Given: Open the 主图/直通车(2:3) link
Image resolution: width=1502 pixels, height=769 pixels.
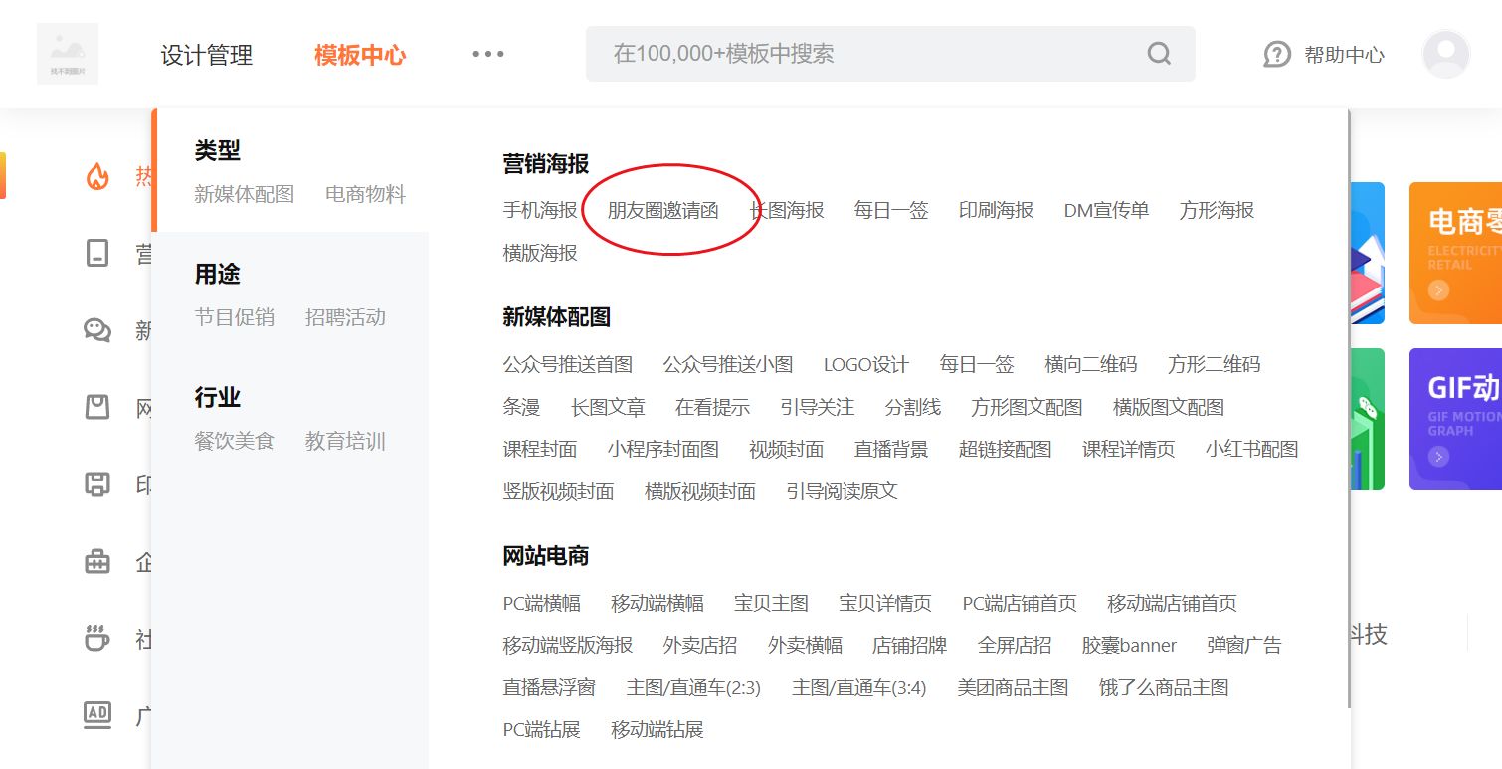Looking at the screenshot, I should 693,688.
